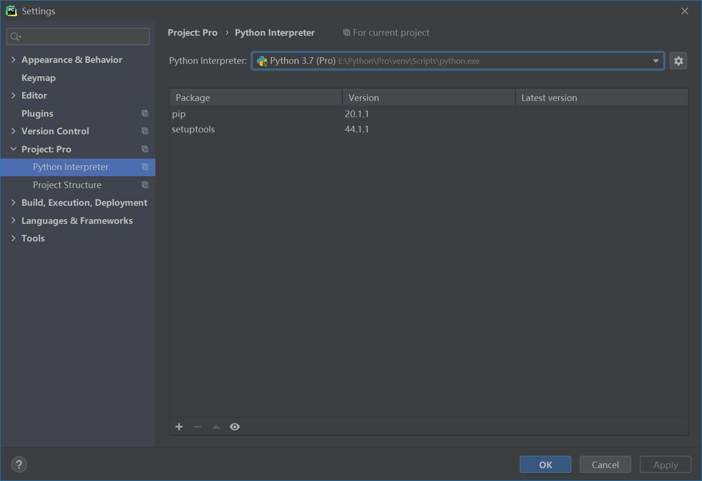Click Project: Pro breadcrumb link
Image resolution: width=702 pixels, height=481 pixels.
point(192,32)
